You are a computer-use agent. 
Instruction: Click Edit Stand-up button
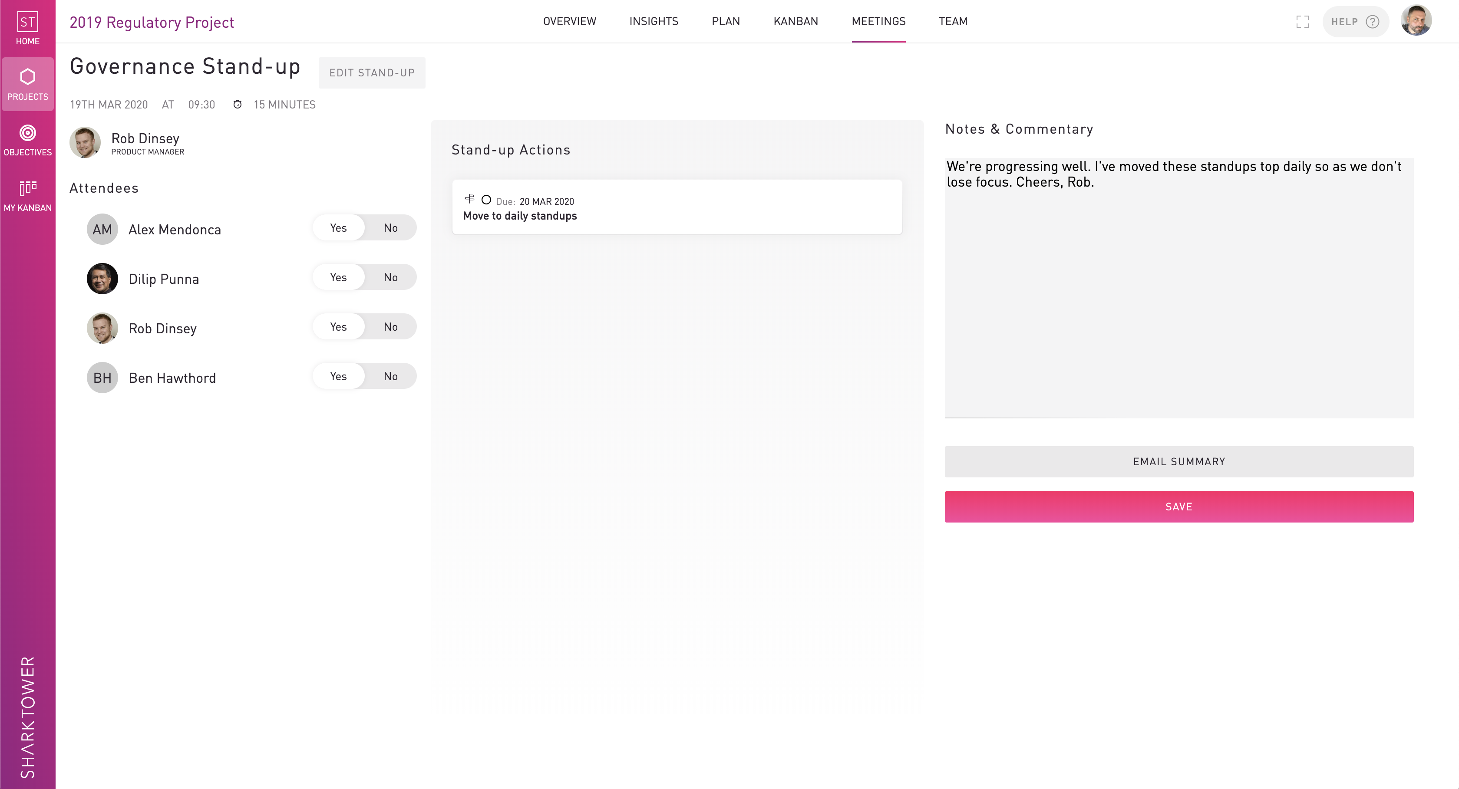click(x=372, y=73)
